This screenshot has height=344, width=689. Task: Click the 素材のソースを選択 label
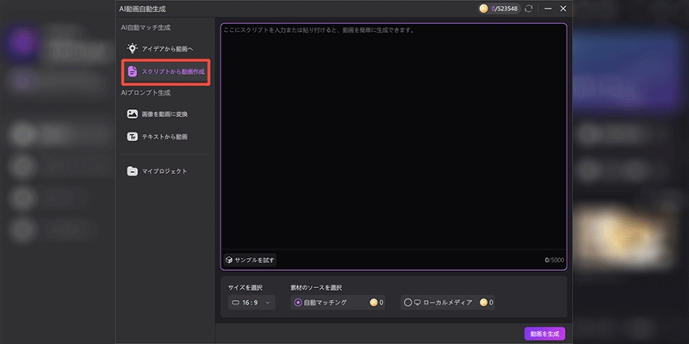click(316, 288)
